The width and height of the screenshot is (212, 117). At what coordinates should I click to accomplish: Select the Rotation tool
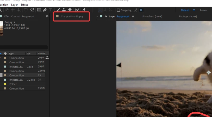(26, 10)
